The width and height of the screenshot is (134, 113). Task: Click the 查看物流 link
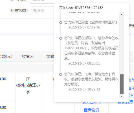coord(92,110)
